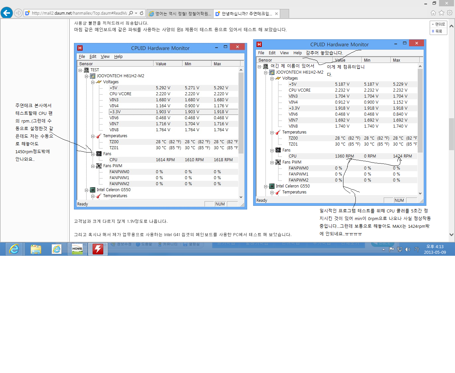Collapse the Voltages node in right HWMonitor
Screen dimensions: 455x373
272,79
